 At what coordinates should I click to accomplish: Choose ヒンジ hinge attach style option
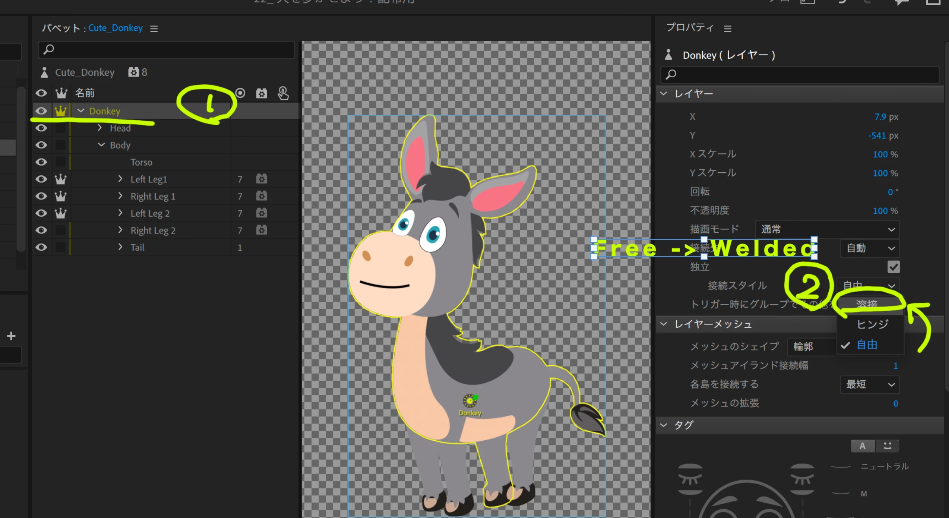coord(872,324)
